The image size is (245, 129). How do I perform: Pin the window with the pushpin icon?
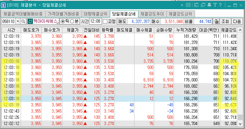click(x=209, y=5)
